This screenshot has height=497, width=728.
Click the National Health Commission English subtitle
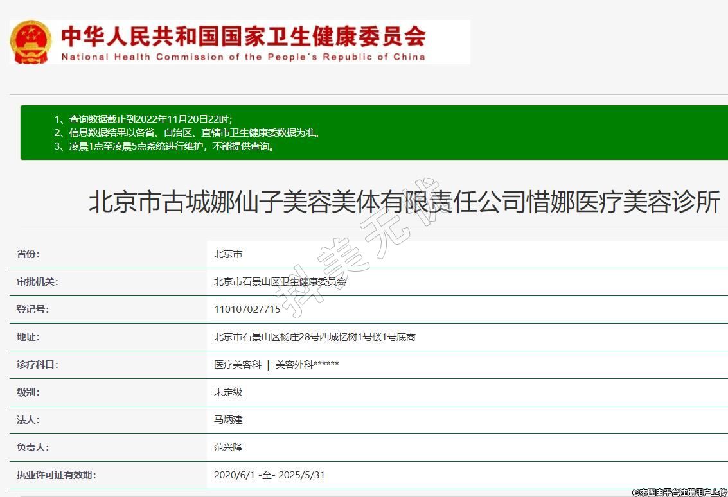point(243,57)
